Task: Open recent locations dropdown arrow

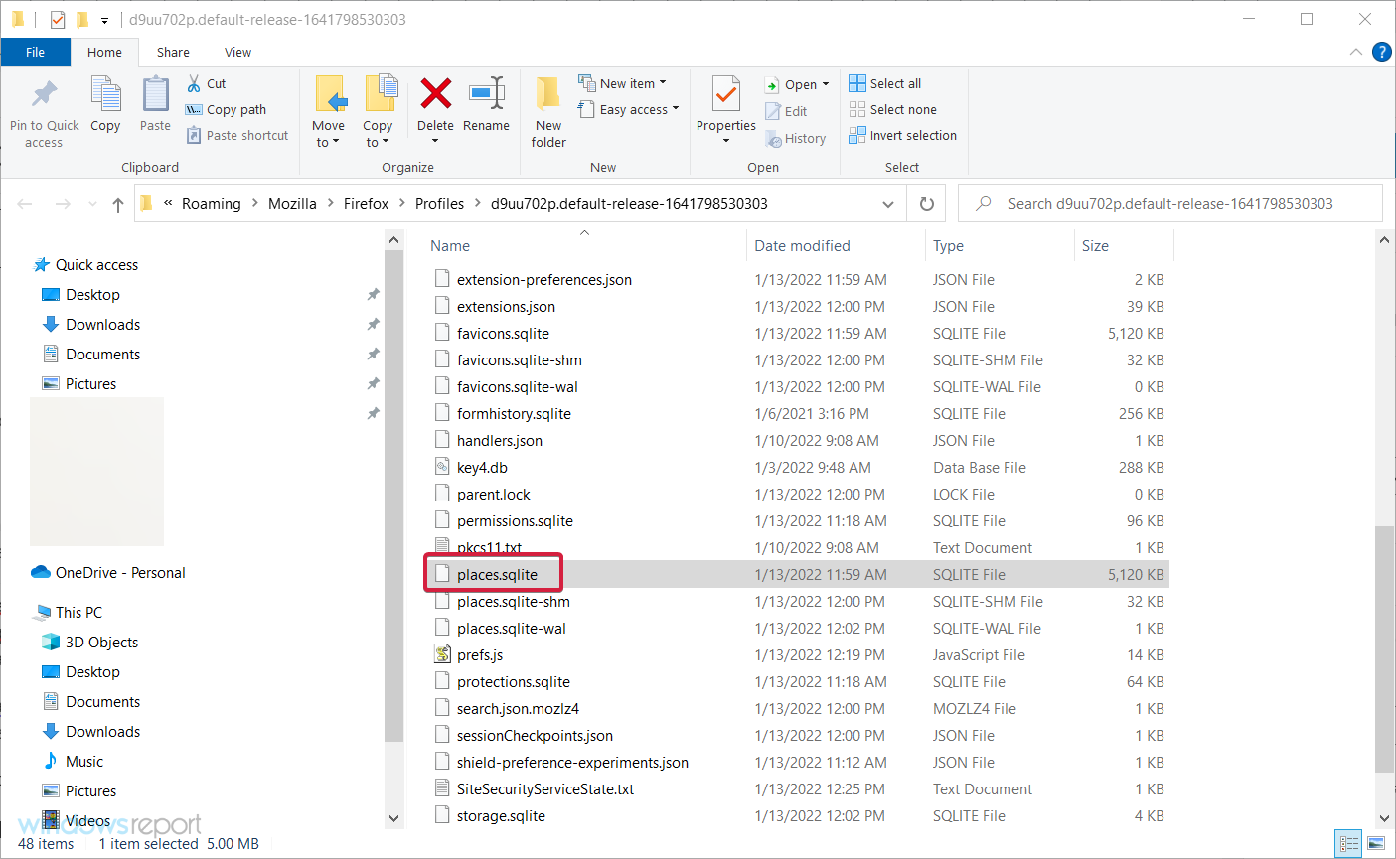Action: pyautogui.click(x=92, y=204)
